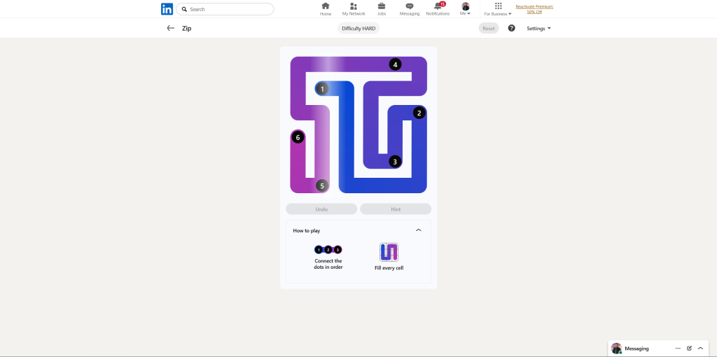The image size is (717, 357).
Task: Collapse the How to play section
Action: tap(419, 230)
